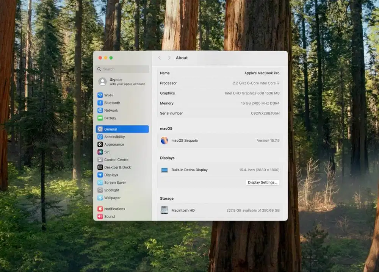This screenshot has width=379, height=272.
Task: Open the Spotlight magnifier icon
Action: [100, 190]
